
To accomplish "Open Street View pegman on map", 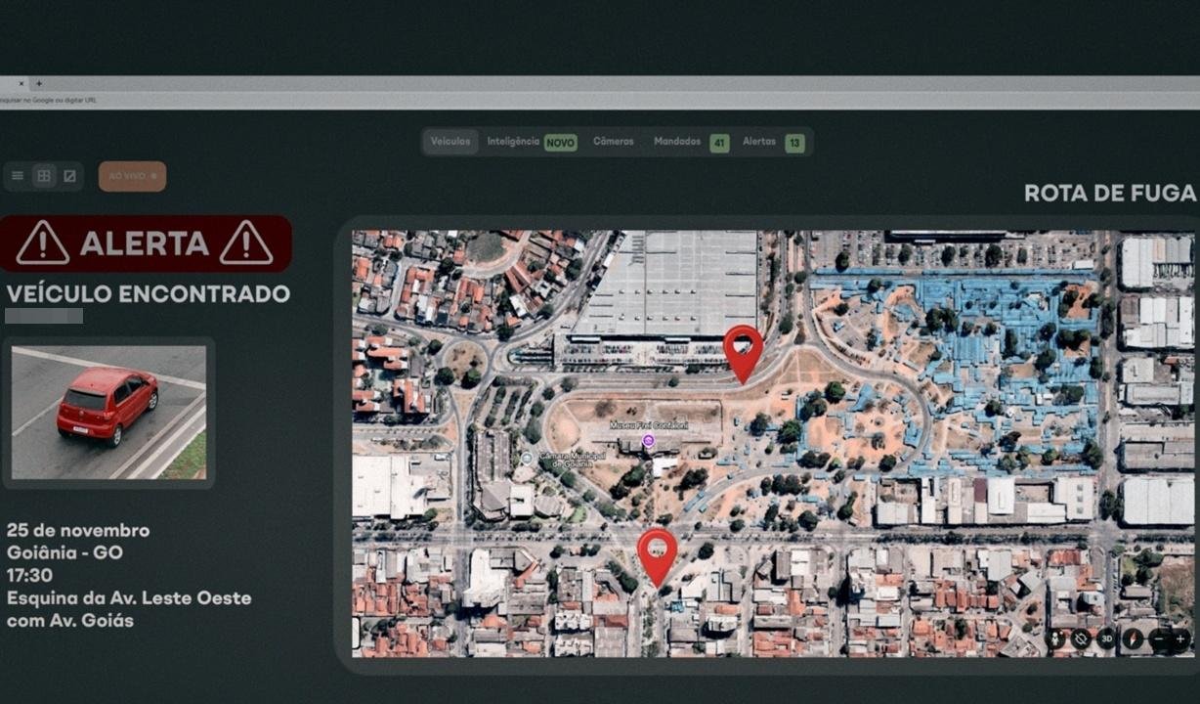I will pyautogui.click(x=1056, y=639).
